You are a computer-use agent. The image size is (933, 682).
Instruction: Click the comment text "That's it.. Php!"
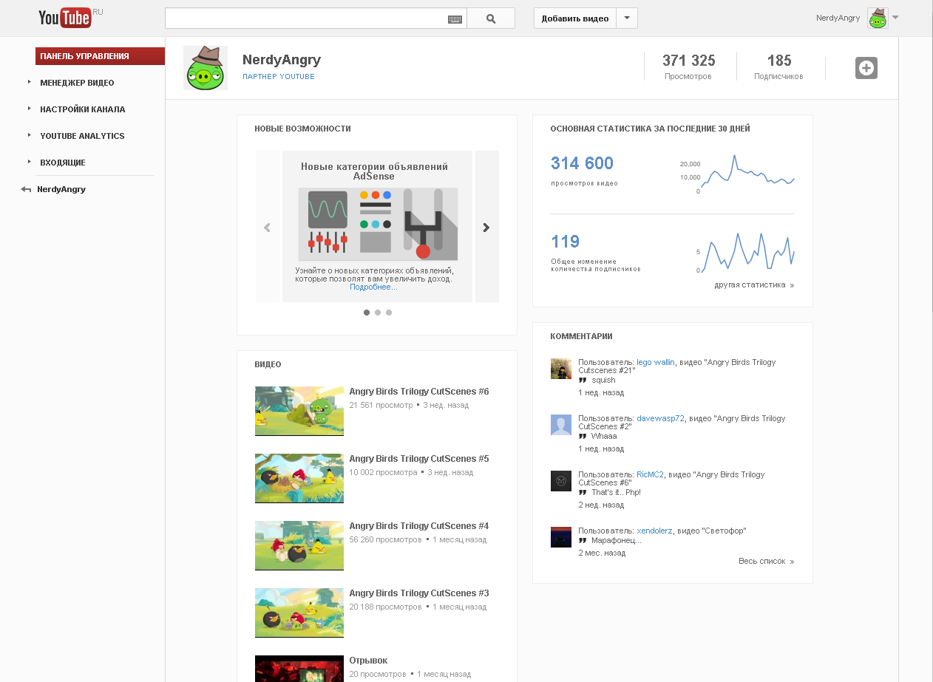616,492
